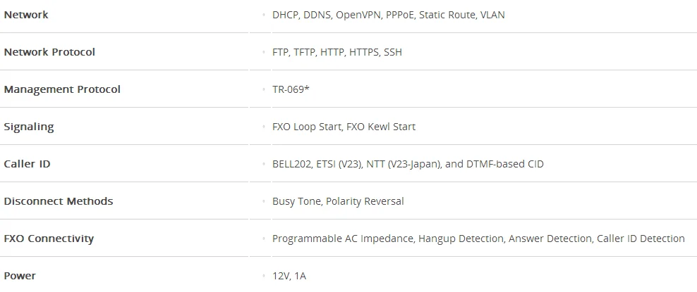Viewport: 697px width, 292px height.
Task: Select the Network Protocol label
Action: (x=49, y=52)
